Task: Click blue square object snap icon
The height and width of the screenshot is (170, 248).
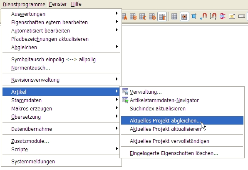Action: point(194,16)
